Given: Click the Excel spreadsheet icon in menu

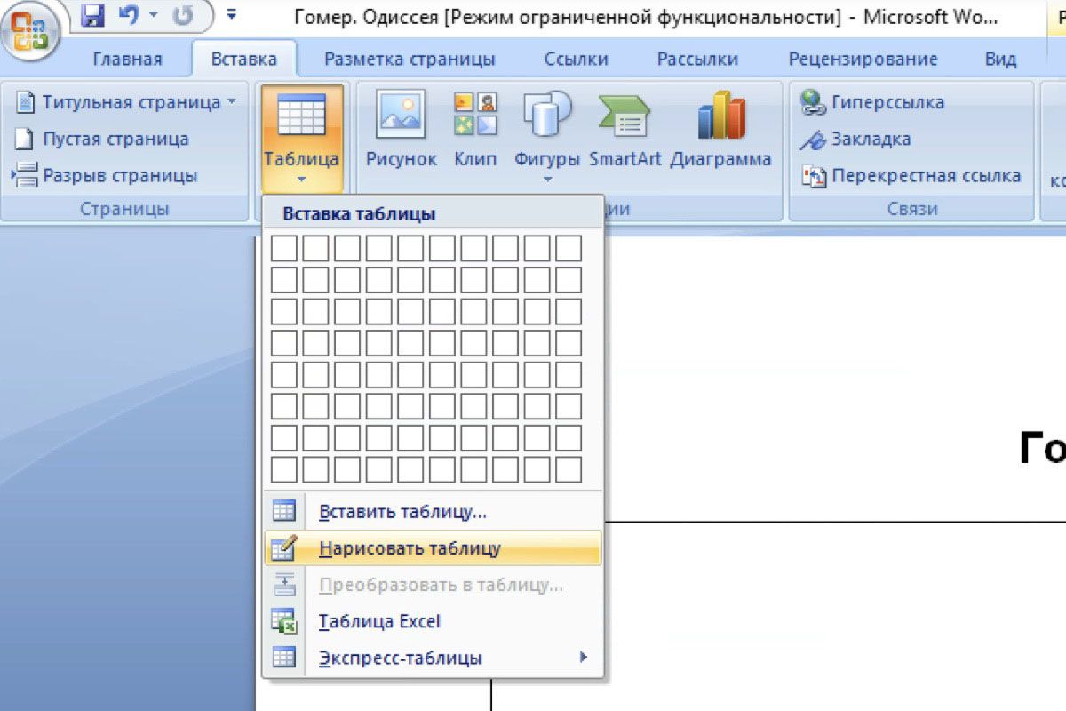Looking at the screenshot, I should click(283, 621).
